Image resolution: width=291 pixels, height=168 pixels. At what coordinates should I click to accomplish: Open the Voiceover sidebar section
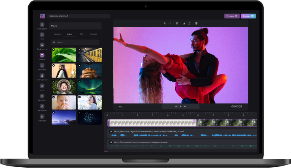42,65
